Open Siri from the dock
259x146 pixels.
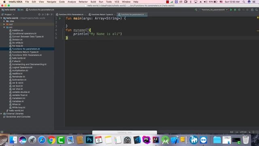[23, 140]
